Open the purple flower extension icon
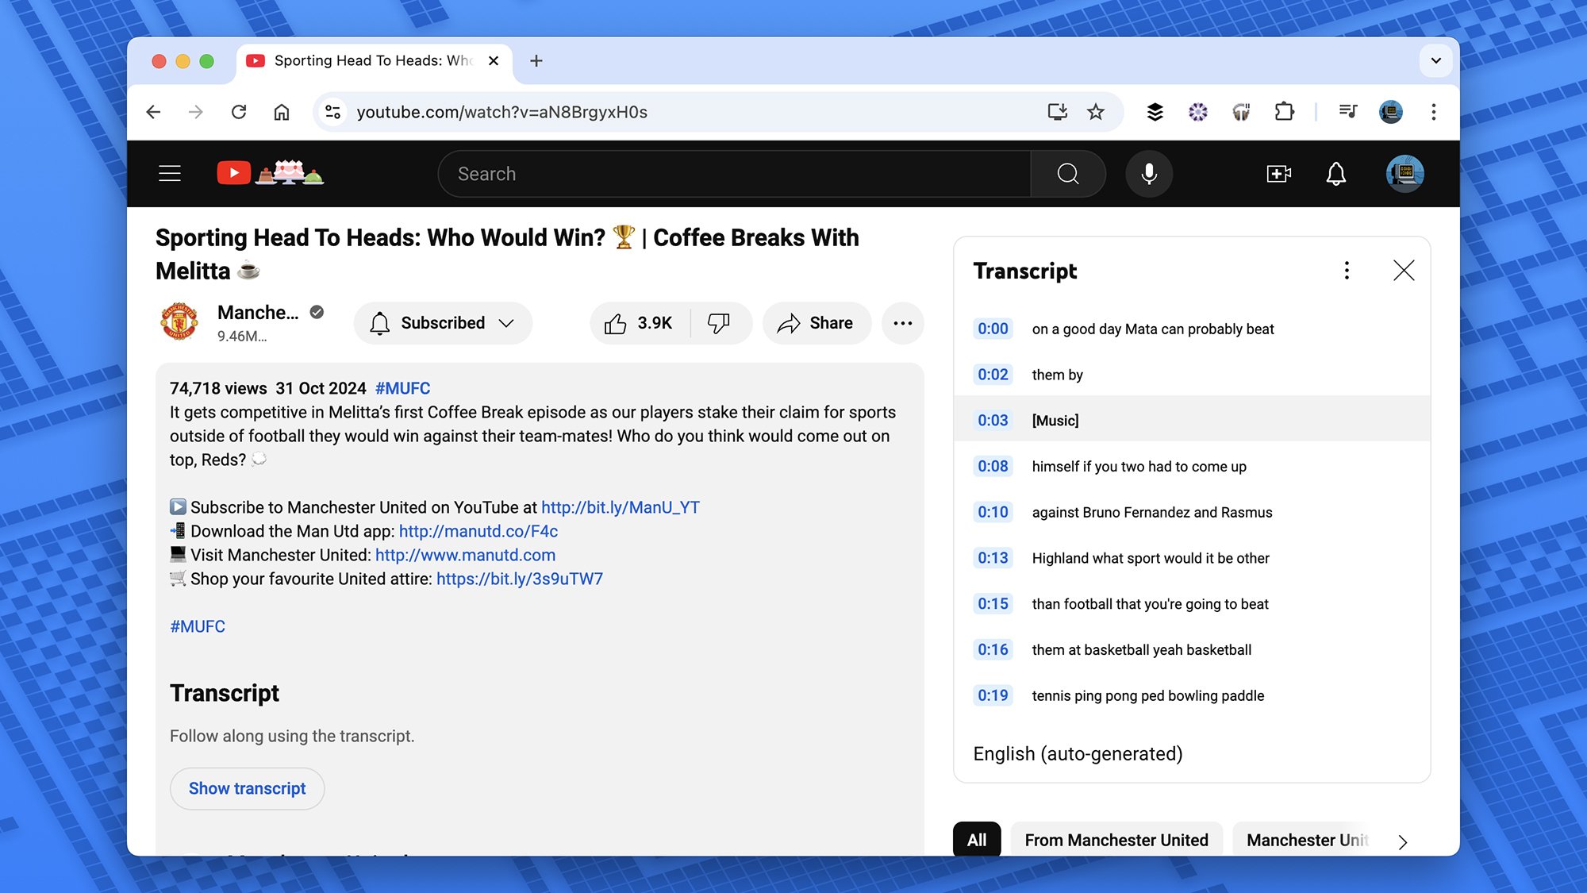This screenshot has width=1587, height=893. coord(1198,112)
